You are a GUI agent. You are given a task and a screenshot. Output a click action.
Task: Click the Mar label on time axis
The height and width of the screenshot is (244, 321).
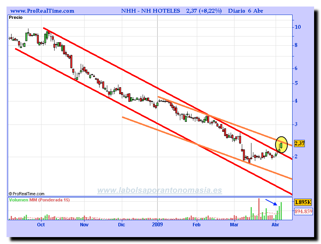click(234, 224)
